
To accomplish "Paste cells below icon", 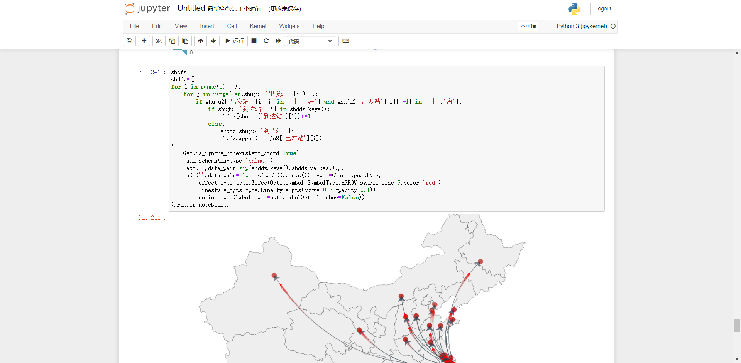I will pos(185,41).
